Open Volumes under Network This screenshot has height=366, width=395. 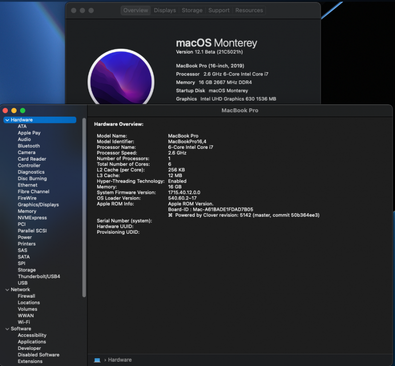point(27,309)
